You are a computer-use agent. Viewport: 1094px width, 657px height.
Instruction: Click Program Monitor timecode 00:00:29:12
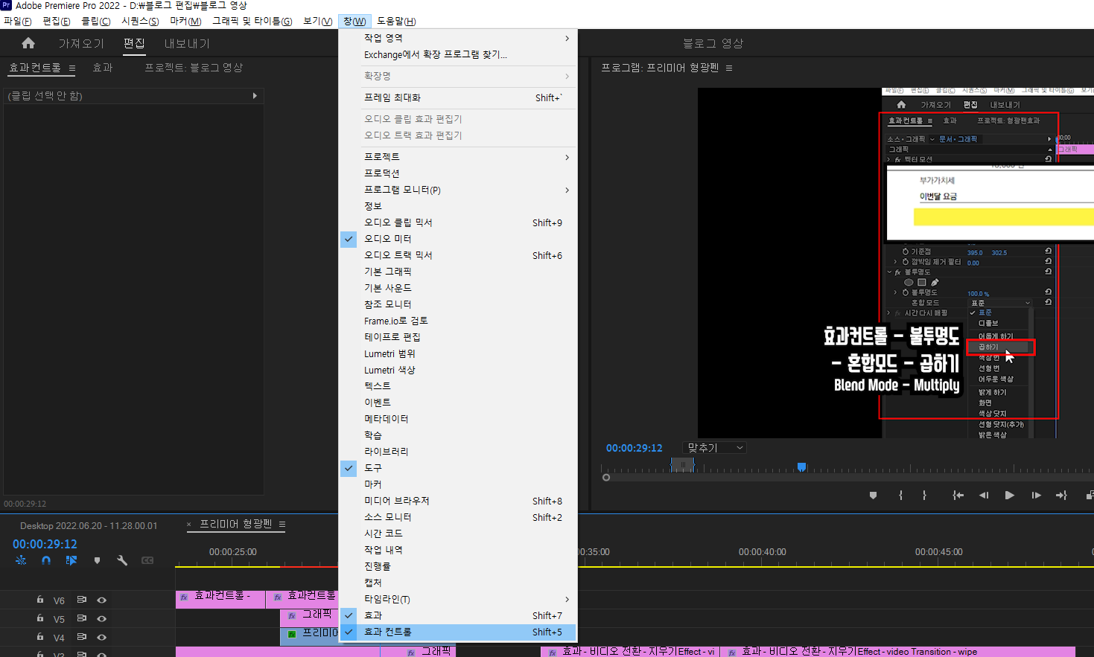[634, 448]
